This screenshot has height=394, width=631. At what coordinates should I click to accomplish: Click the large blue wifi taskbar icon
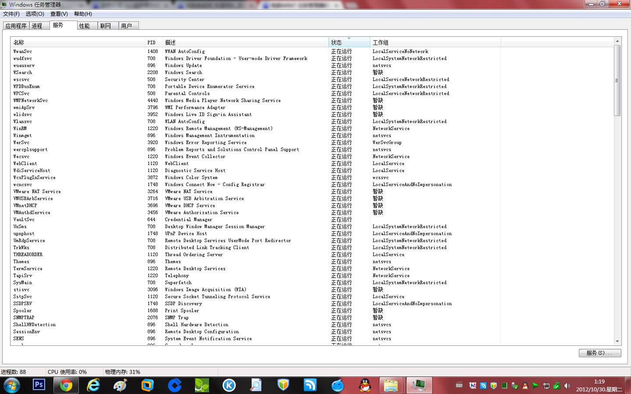click(x=310, y=385)
